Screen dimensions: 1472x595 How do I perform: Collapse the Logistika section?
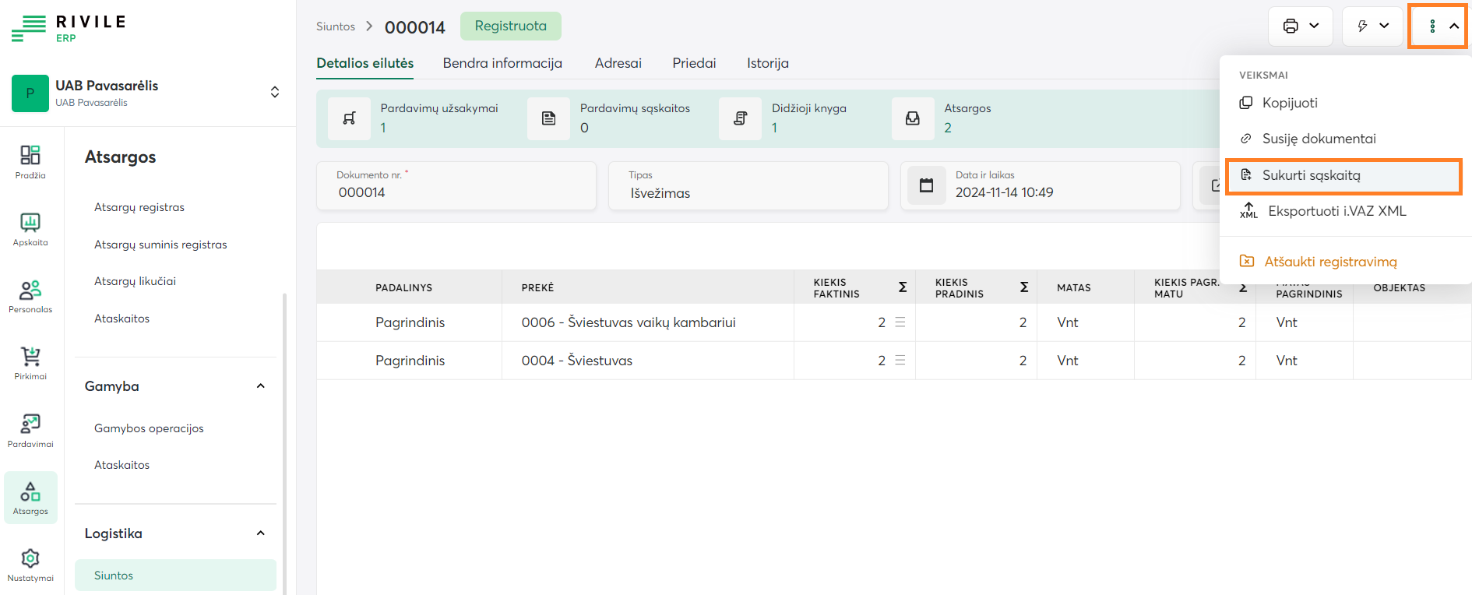pyautogui.click(x=261, y=533)
